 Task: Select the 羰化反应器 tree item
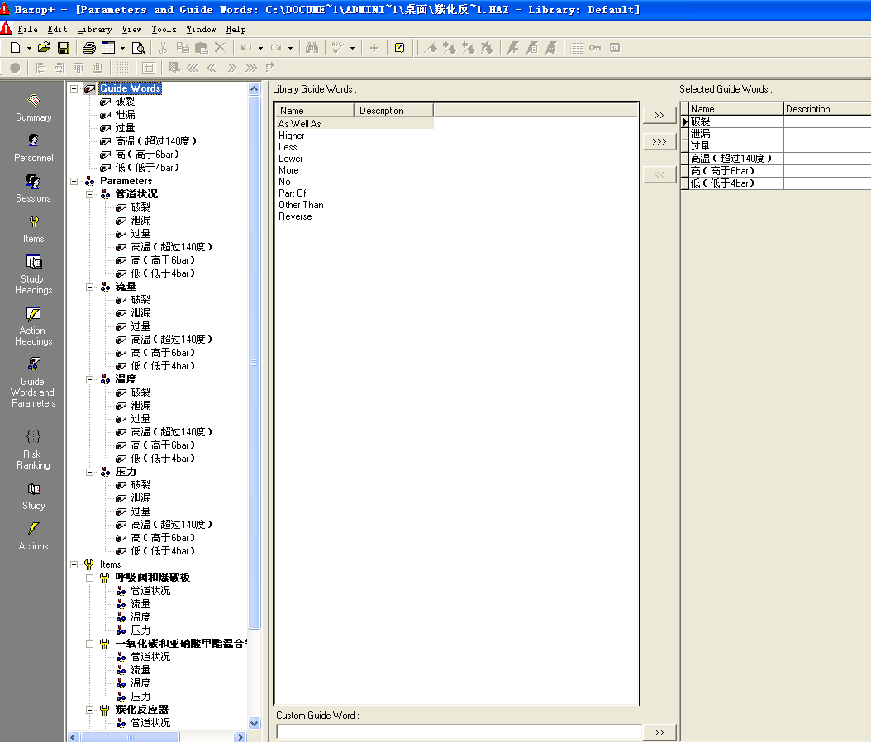[x=141, y=710]
